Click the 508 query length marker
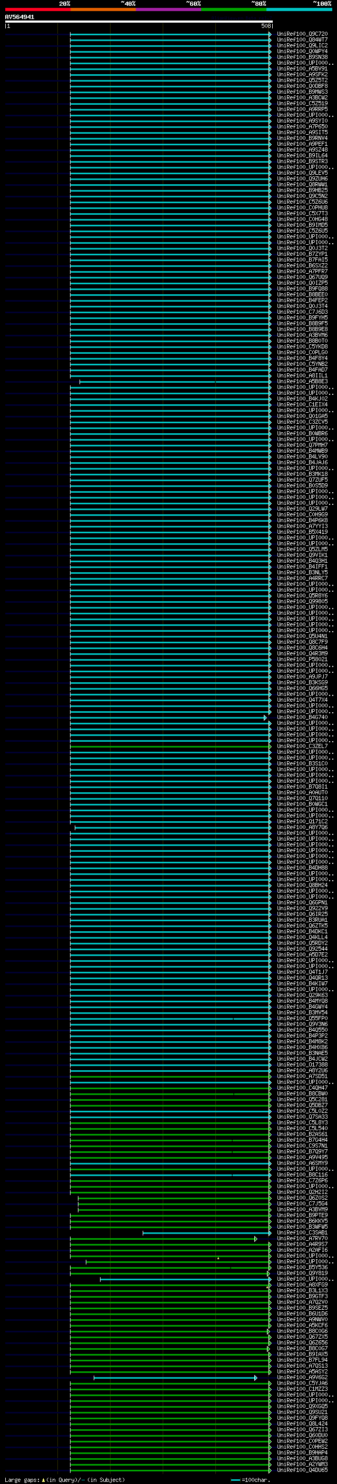 (265, 26)
